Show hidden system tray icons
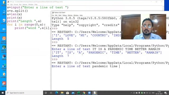The height and width of the screenshot is (95, 169). pyautogui.click(x=131, y=93)
